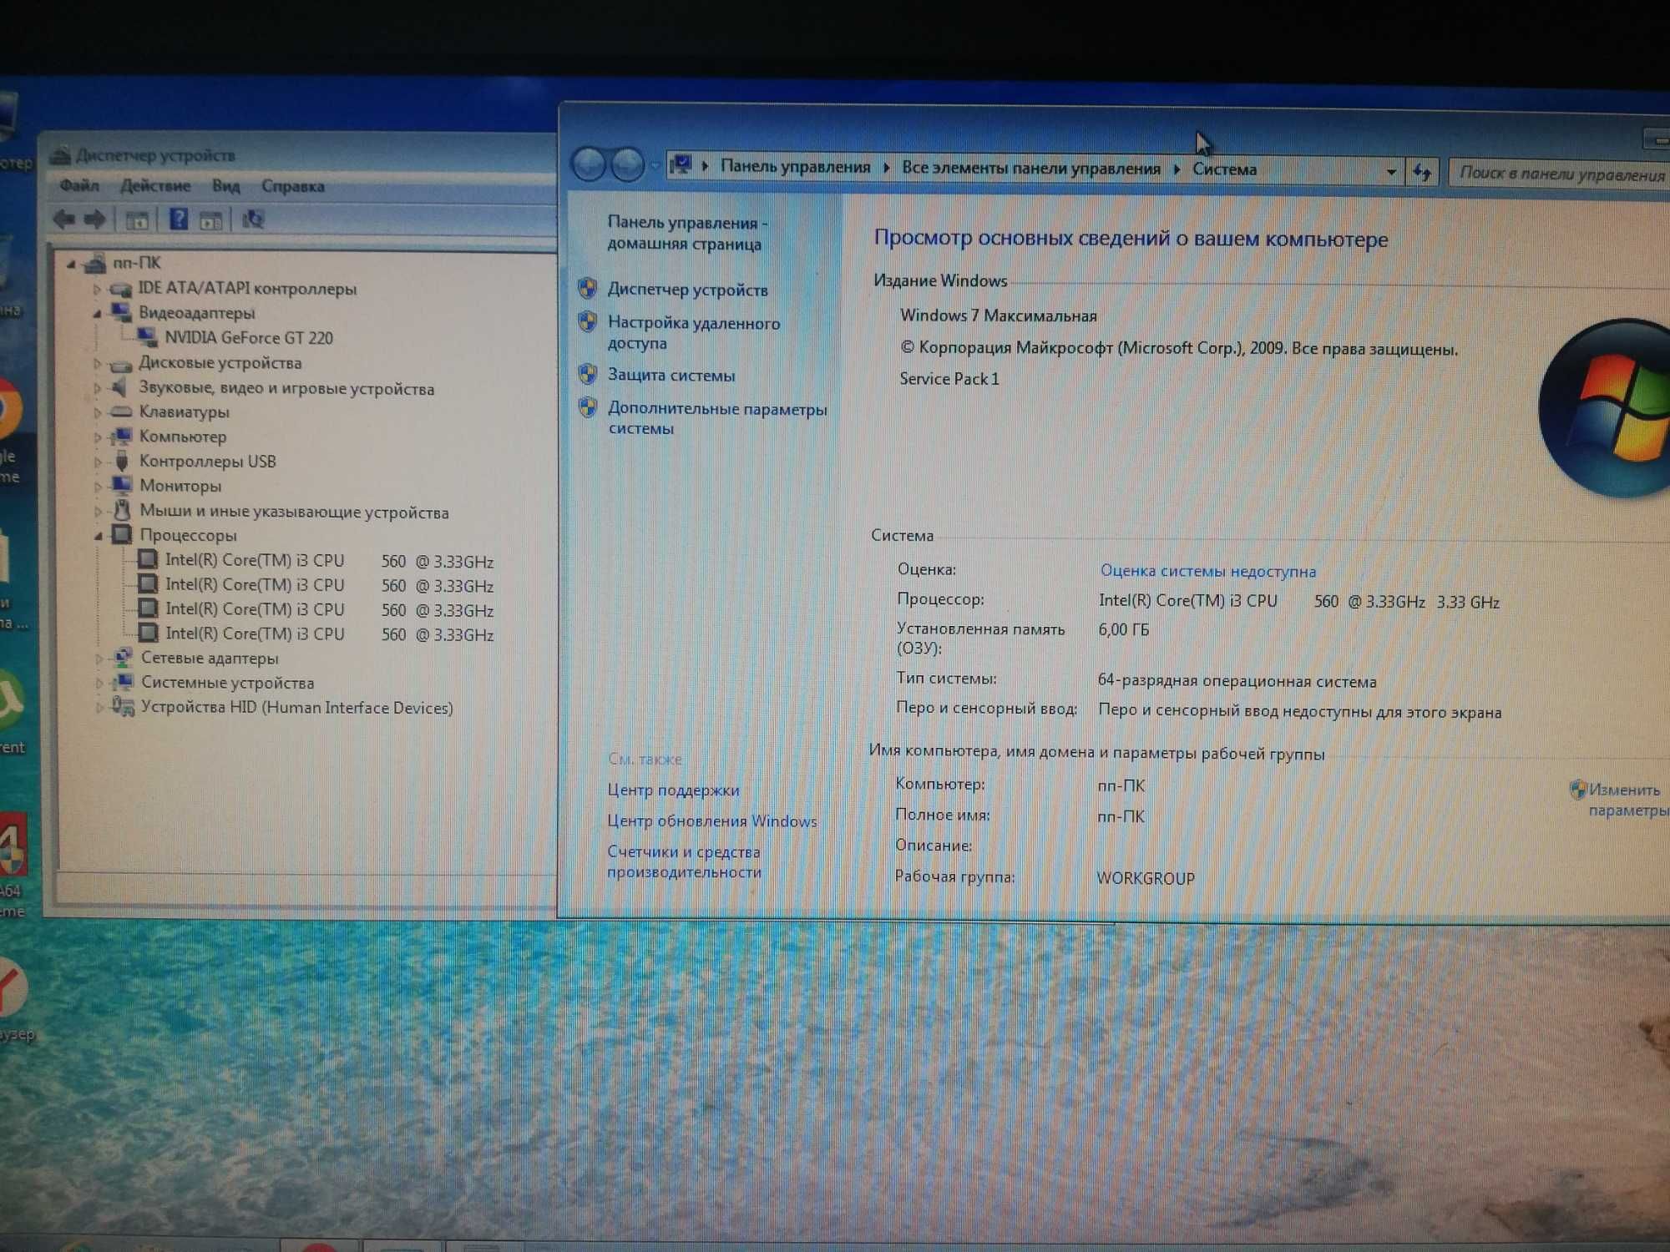Open Счетчики и средства производительности
The height and width of the screenshot is (1252, 1670).
684,861
